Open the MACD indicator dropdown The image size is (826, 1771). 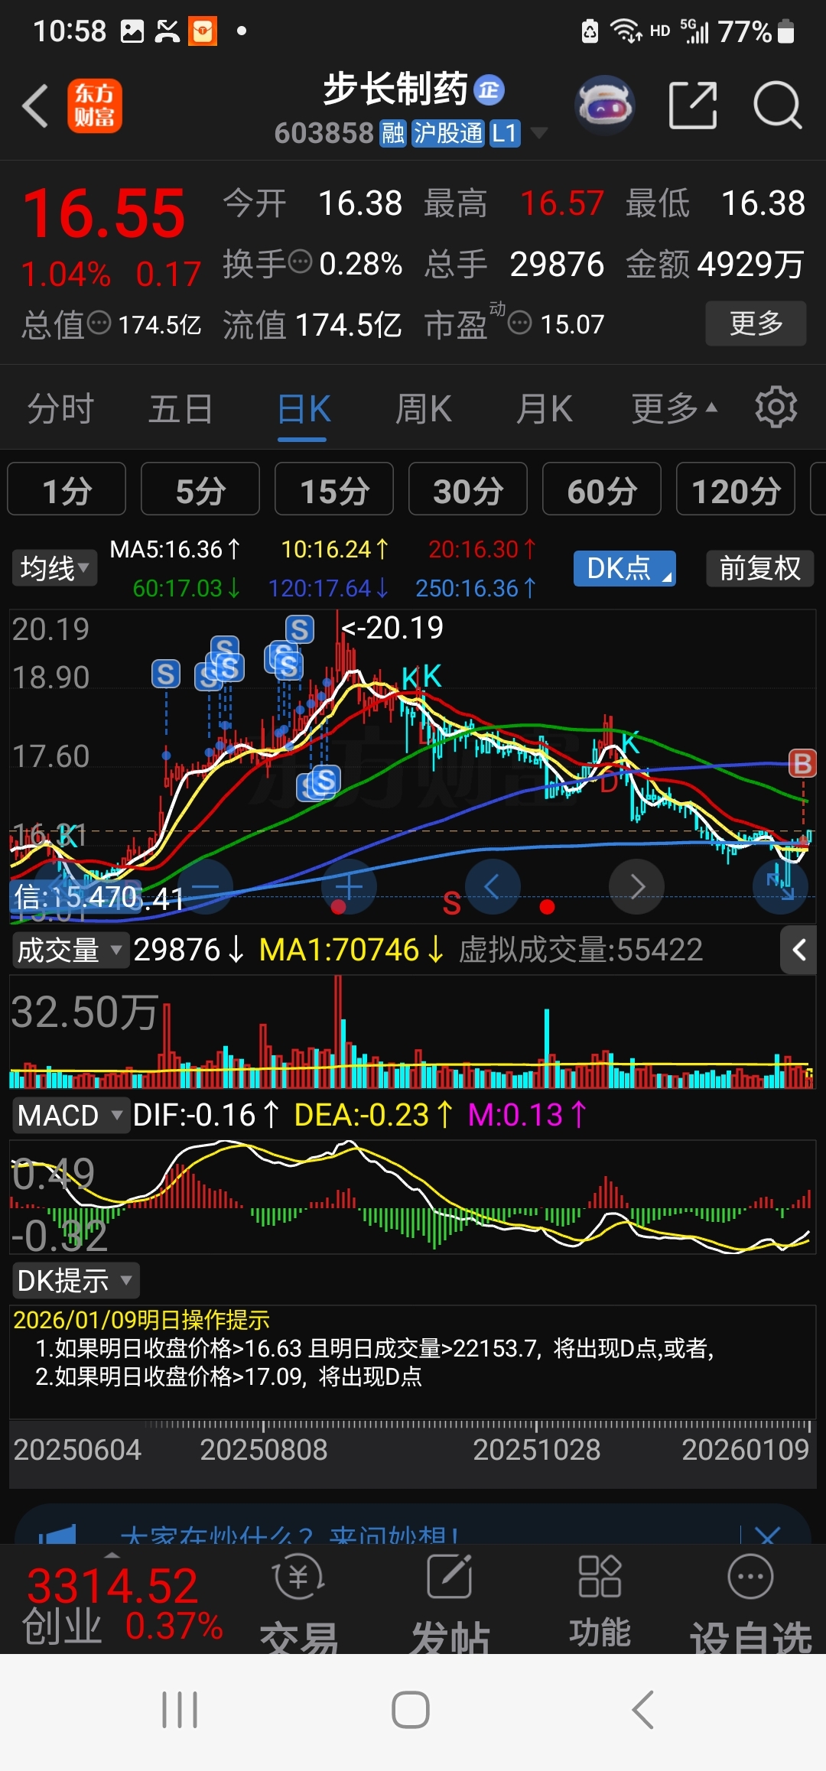[x=70, y=1115]
